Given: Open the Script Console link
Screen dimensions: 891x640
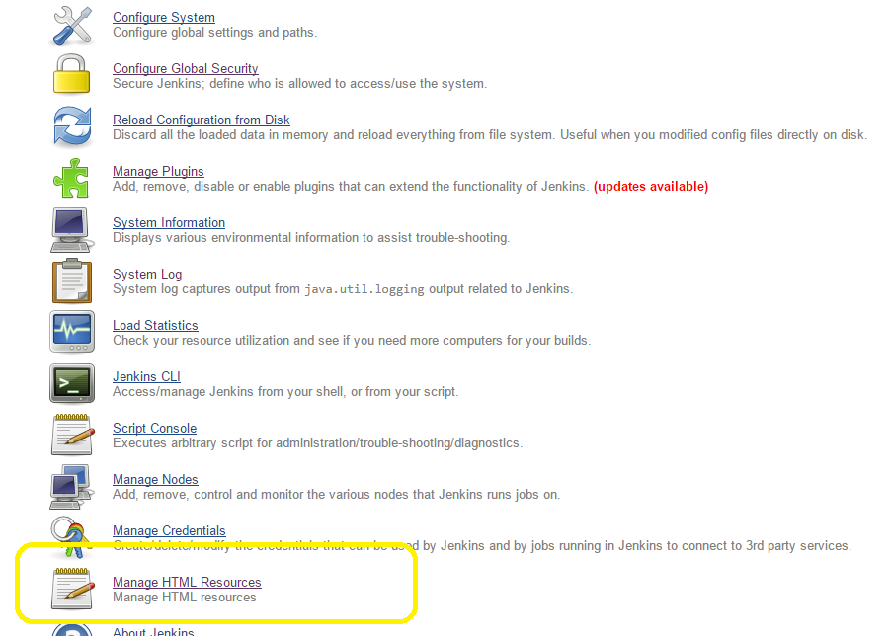Looking at the screenshot, I should pyautogui.click(x=154, y=428).
